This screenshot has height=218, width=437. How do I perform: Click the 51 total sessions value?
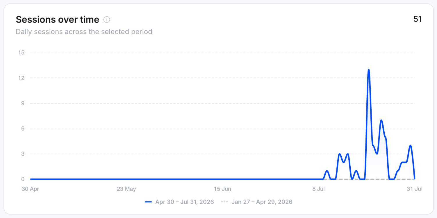click(x=418, y=19)
